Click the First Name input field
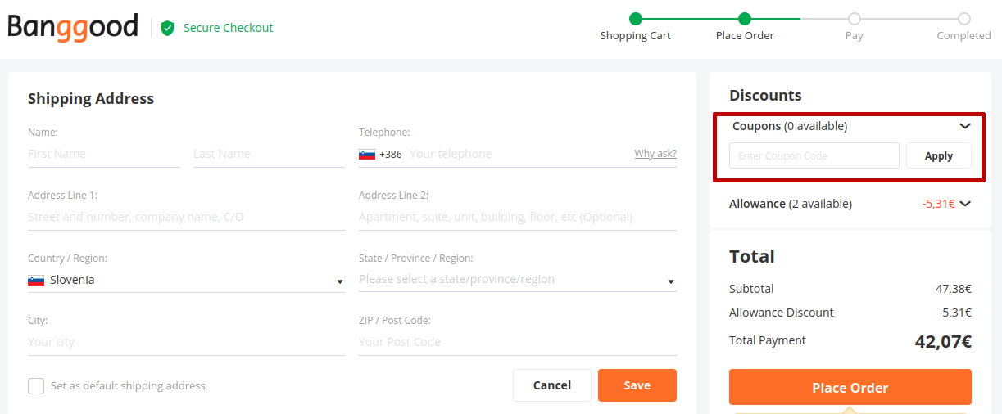The height and width of the screenshot is (414, 1002). pos(104,154)
